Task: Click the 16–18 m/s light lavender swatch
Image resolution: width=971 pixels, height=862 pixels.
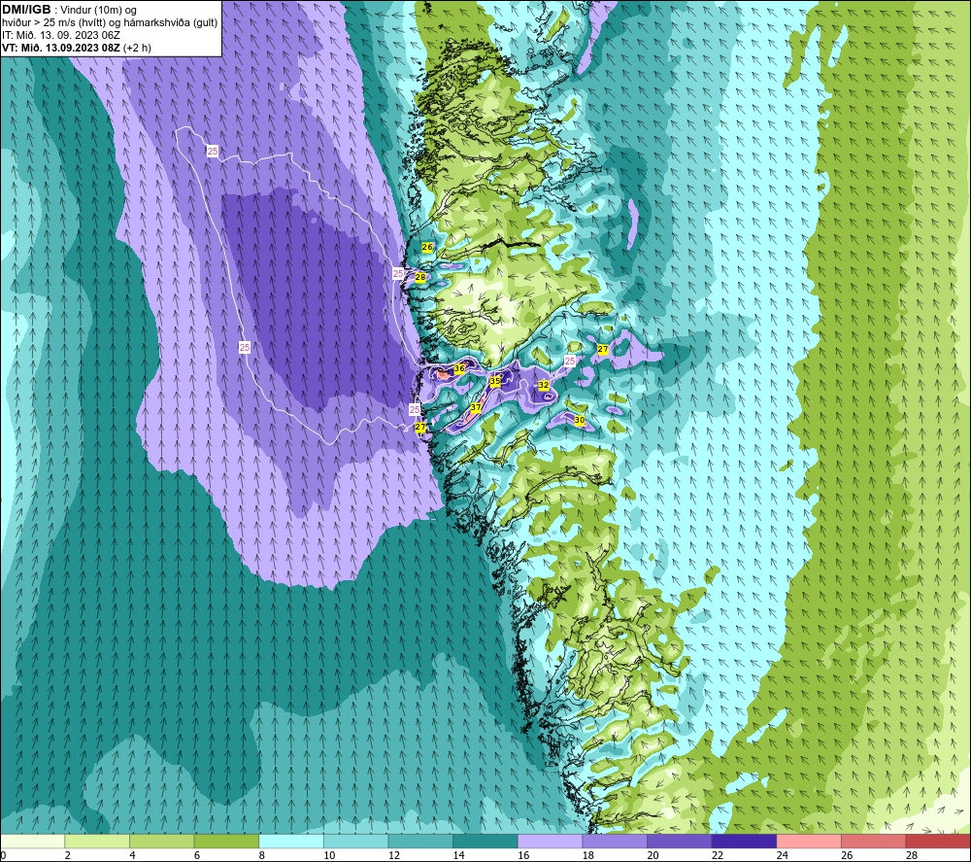Action: click(x=550, y=841)
